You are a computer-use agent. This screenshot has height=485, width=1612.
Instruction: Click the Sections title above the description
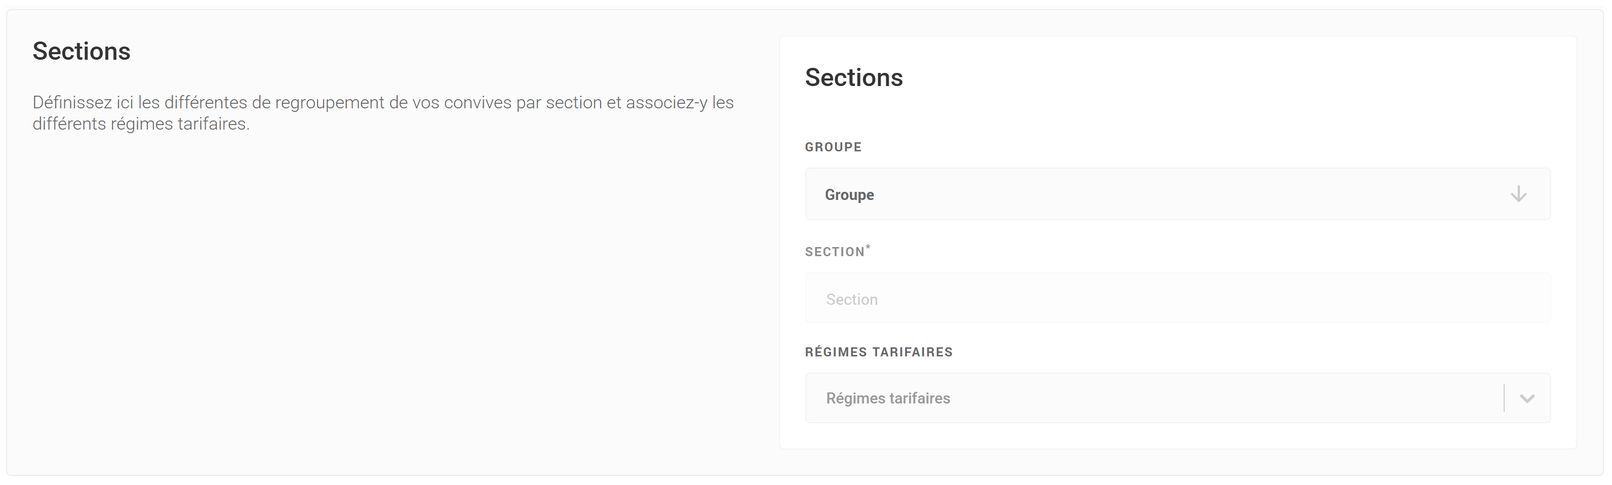tap(82, 51)
